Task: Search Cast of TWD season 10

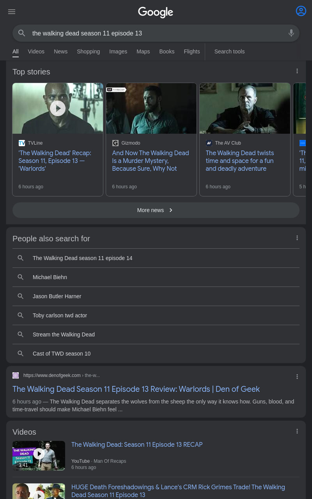Action: (156, 354)
